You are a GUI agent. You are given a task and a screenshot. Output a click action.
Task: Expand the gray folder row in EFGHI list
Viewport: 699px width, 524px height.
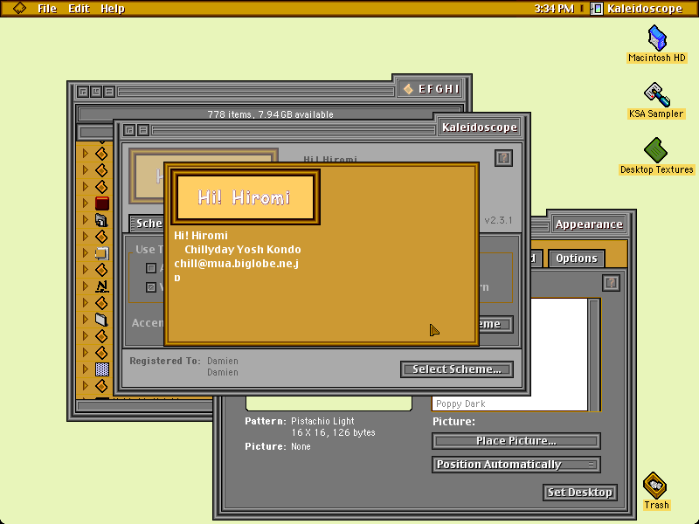pos(86,320)
